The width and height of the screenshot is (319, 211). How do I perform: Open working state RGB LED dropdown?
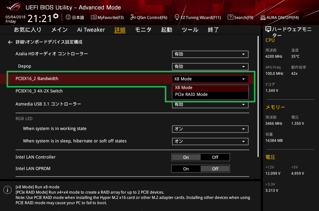pyautogui.click(x=210, y=129)
